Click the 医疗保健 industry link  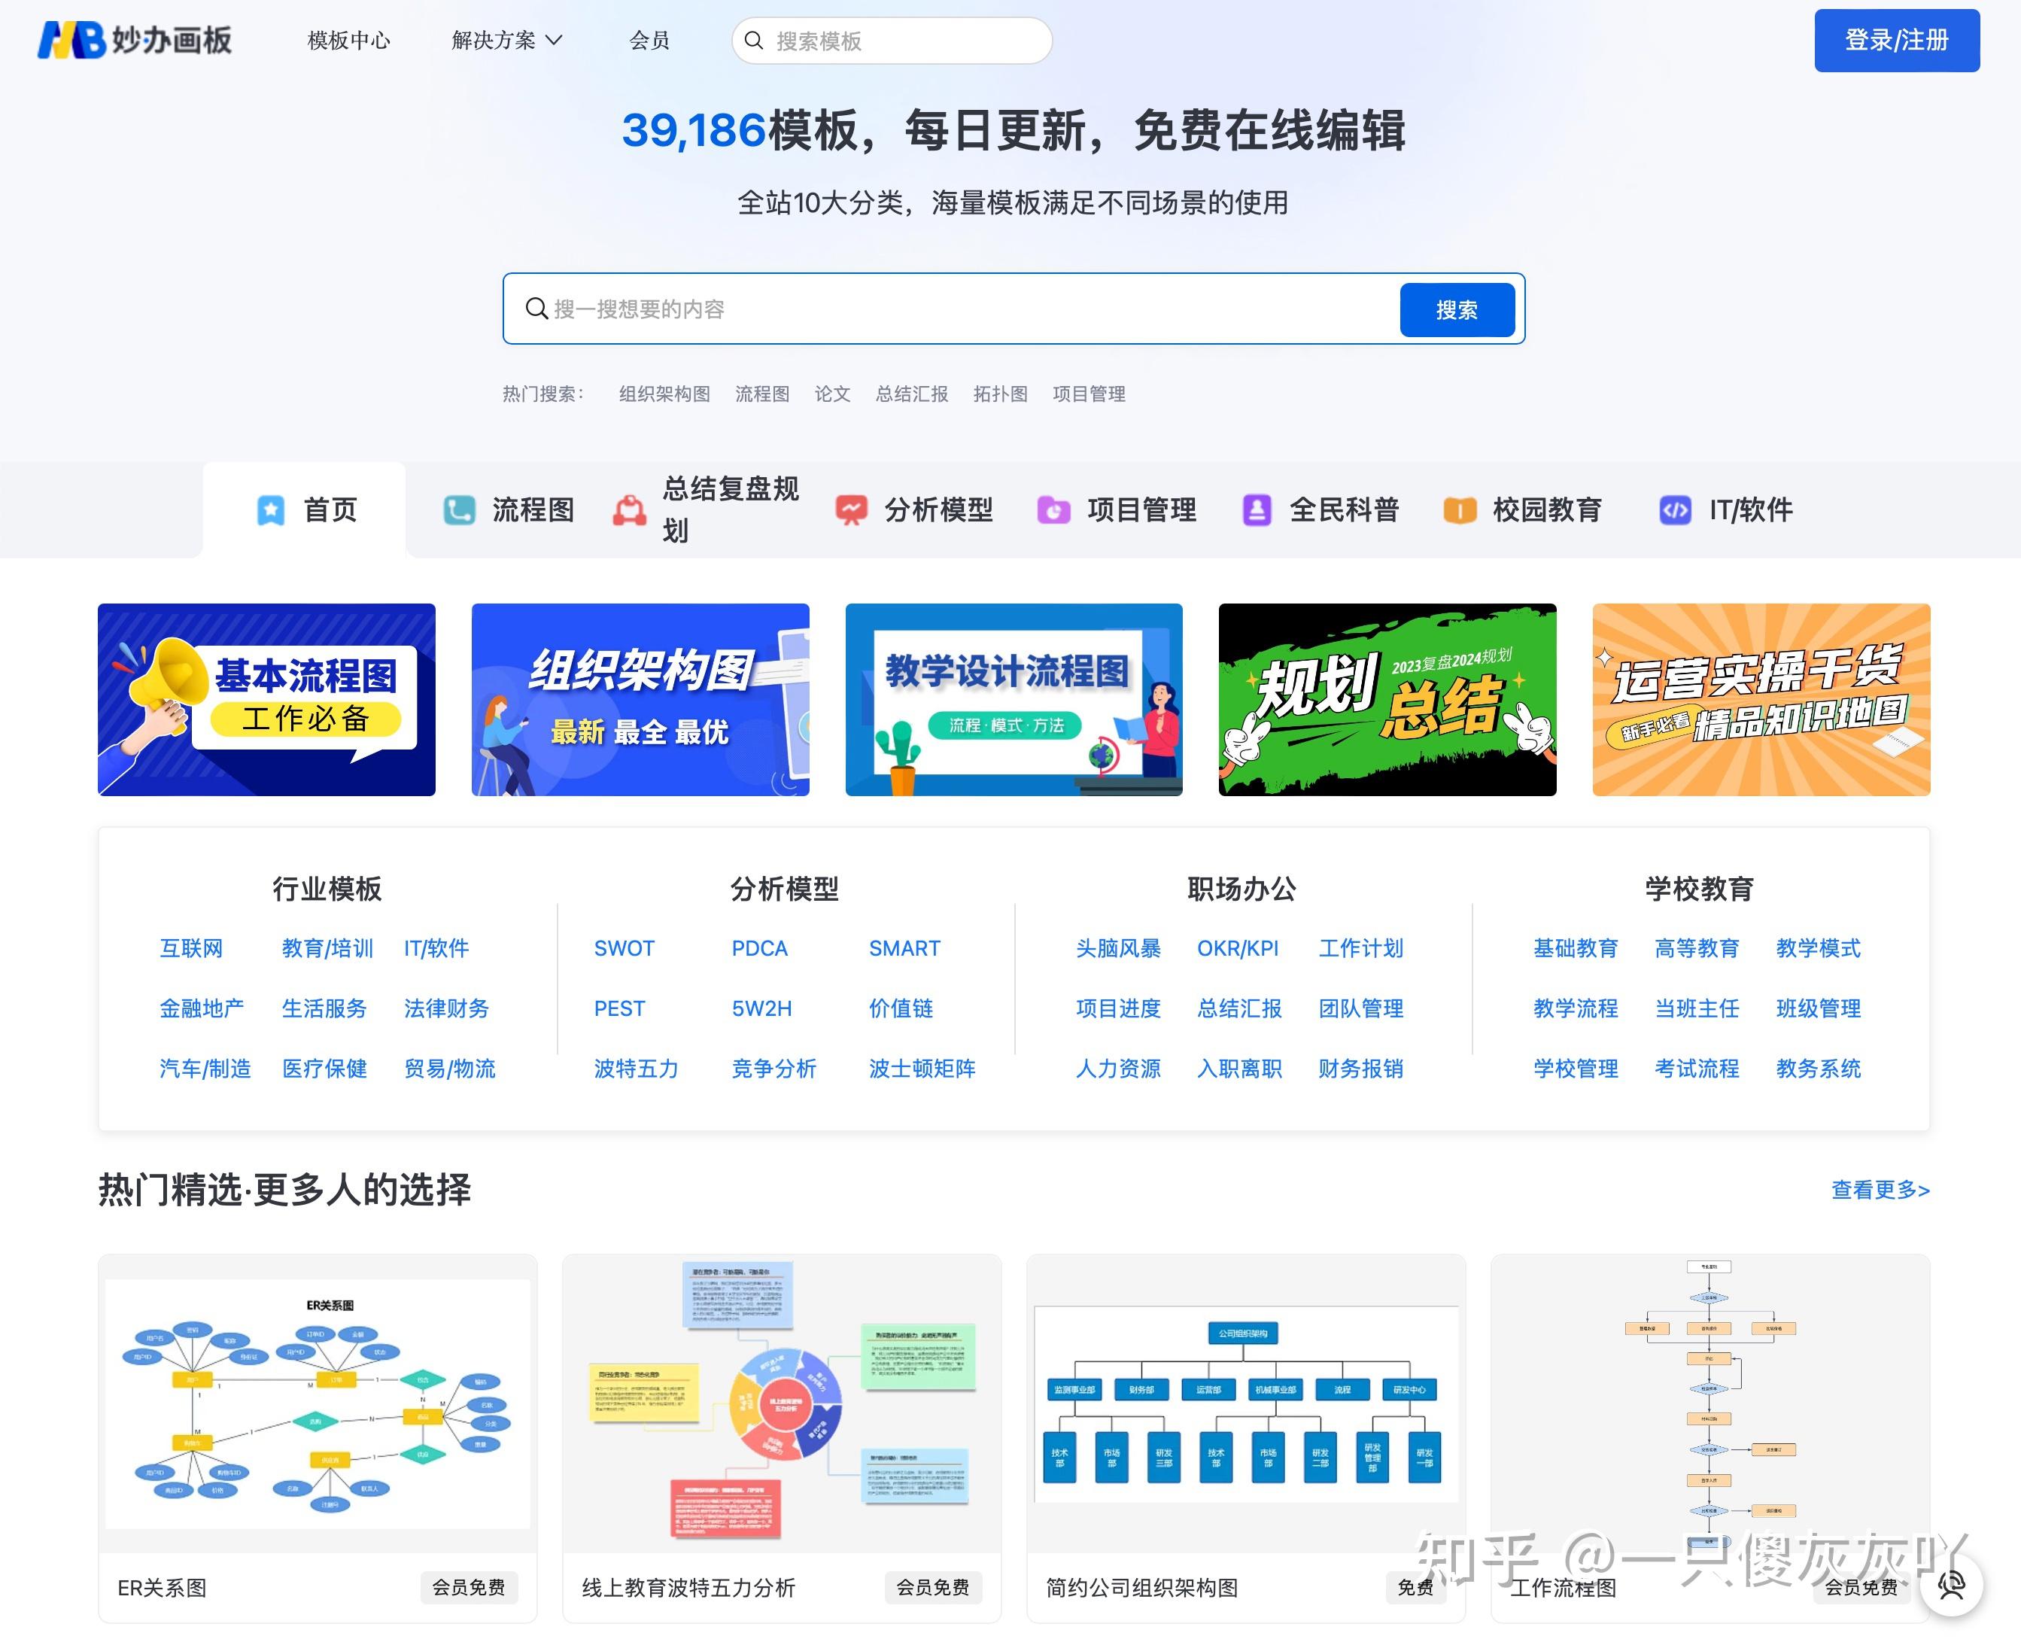point(324,1069)
